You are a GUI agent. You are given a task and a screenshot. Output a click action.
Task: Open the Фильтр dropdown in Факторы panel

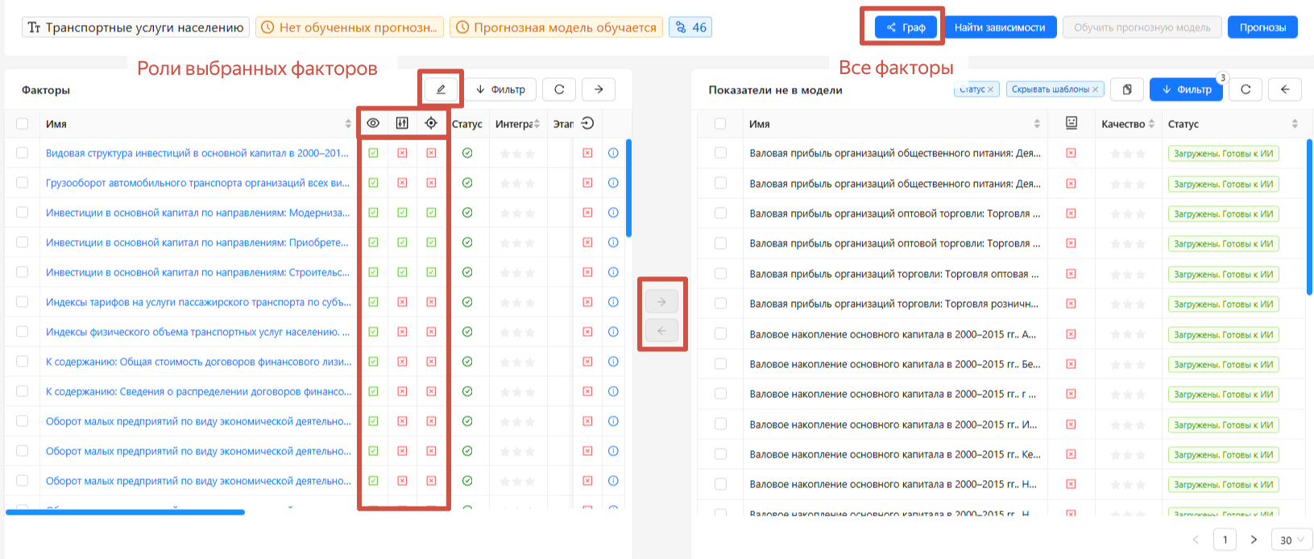coord(500,89)
